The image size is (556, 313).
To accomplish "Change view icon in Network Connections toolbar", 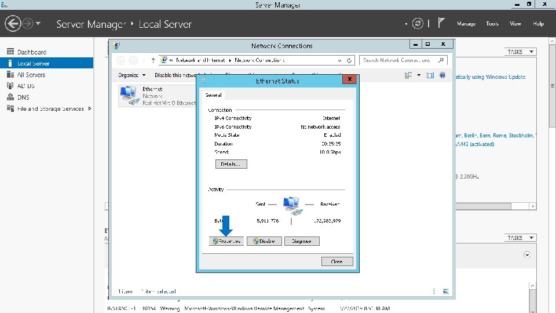I will pyautogui.click(x=408, y=75).
